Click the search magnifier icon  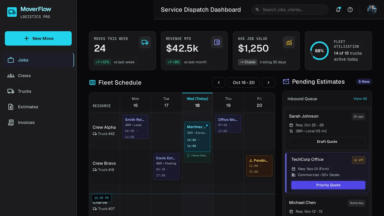[x=257, y=10]
